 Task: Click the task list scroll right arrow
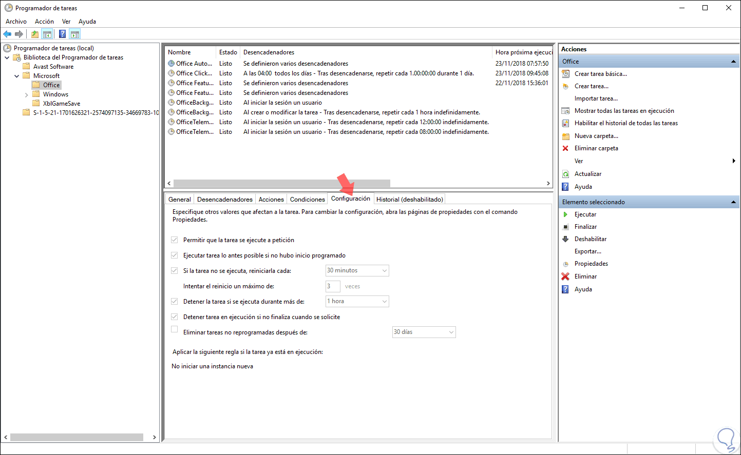pyautogui.click(x=548, y=183)
